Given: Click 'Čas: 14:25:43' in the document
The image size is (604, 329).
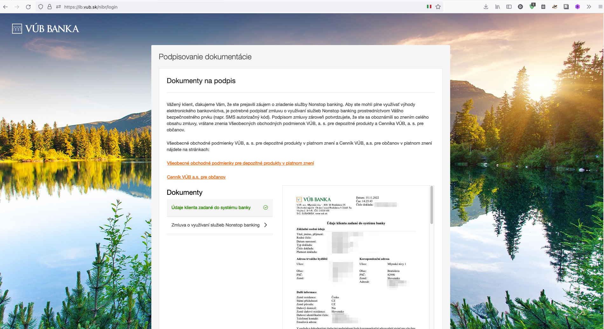Looking at the screenshot, I should [364, 201].
